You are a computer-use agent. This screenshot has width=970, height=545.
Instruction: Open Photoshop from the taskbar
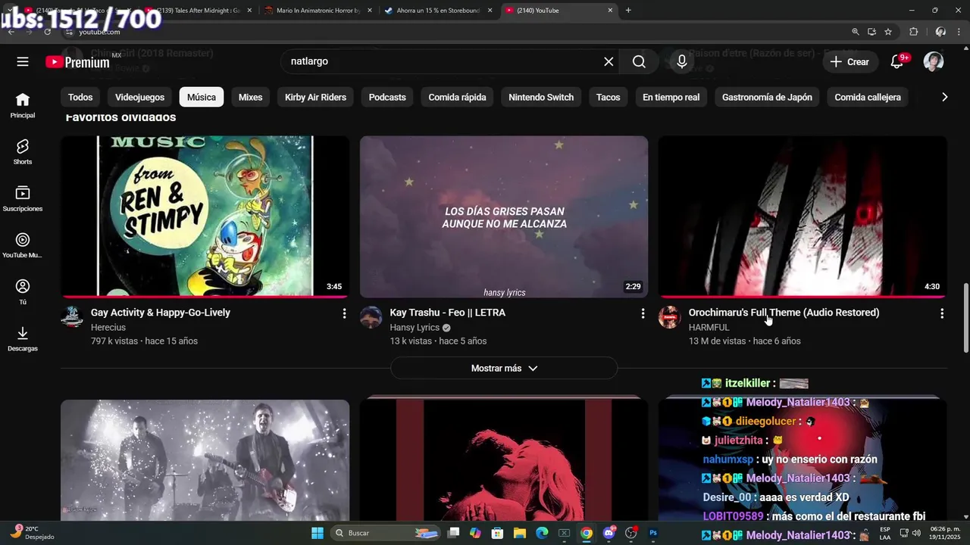pos(653,533)
